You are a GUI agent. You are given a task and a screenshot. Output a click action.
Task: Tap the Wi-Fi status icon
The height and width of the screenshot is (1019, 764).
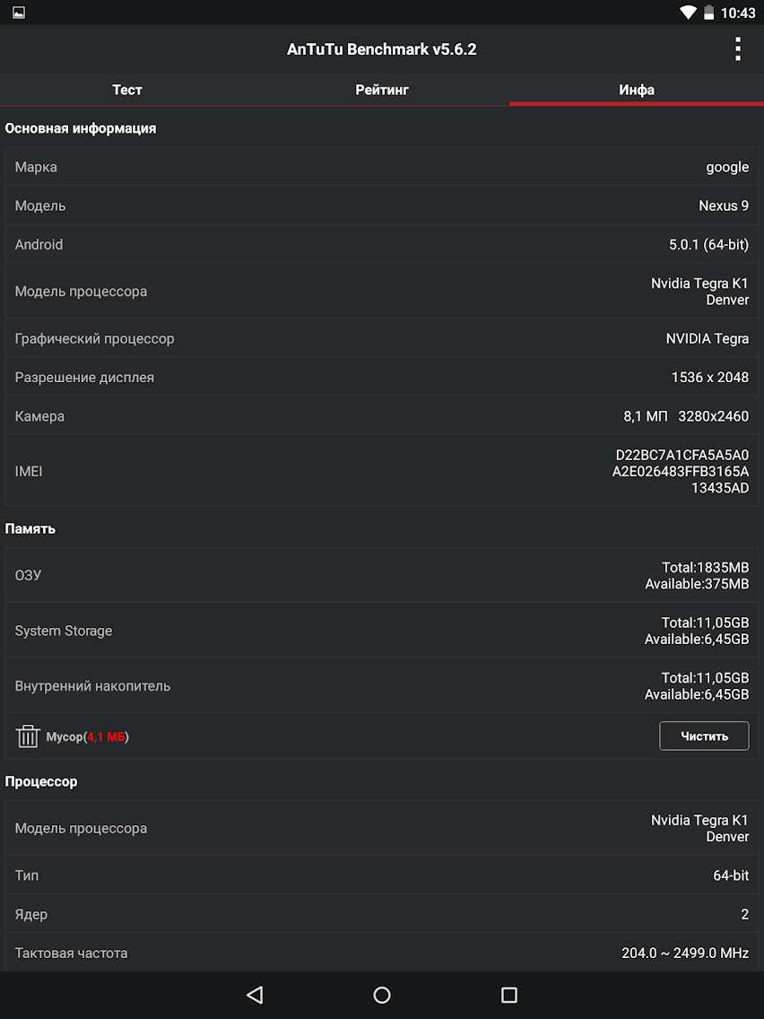click(x=689, y=13)
